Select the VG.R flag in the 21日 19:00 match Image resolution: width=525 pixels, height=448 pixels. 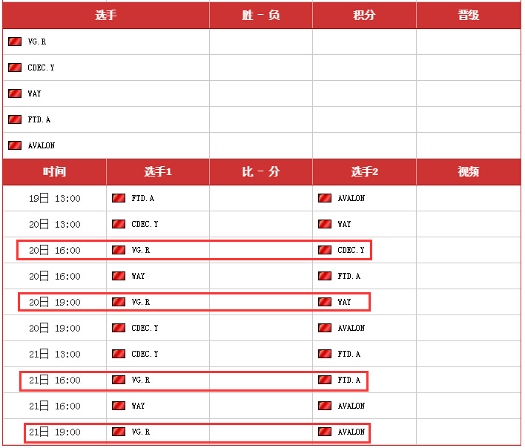(x=118, y=432)
